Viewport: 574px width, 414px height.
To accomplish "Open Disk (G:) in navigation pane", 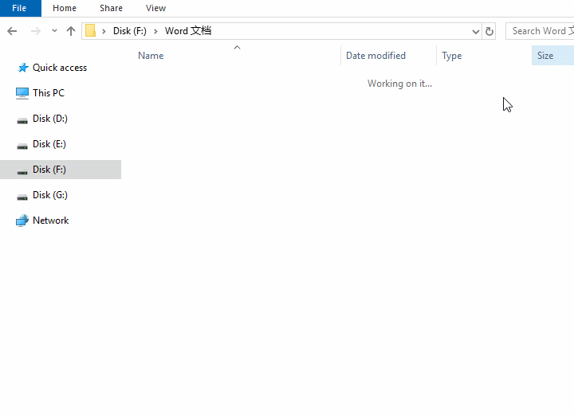I will coord(49,195).
